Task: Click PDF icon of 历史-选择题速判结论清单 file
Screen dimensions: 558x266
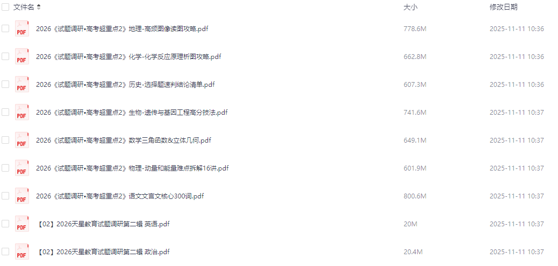Action: (22, 85)
